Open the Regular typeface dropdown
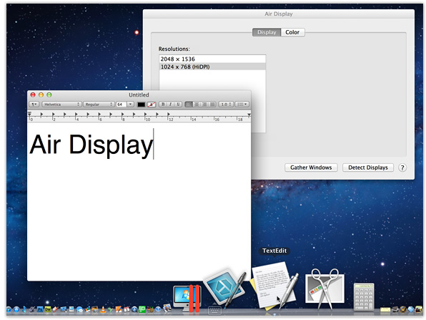Screen dimensions: 426x320 [x=99, y=105]
